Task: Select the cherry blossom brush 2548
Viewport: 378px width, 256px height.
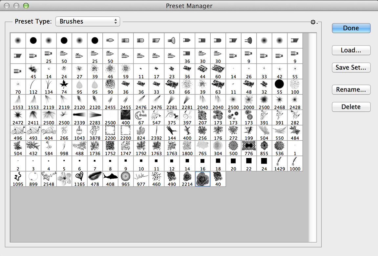Action: click(x=49, y=179)
